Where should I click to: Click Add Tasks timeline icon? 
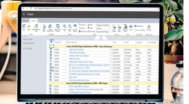119,26
